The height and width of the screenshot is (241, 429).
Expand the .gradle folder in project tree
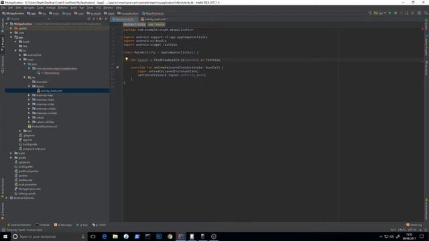coord(11,28)
